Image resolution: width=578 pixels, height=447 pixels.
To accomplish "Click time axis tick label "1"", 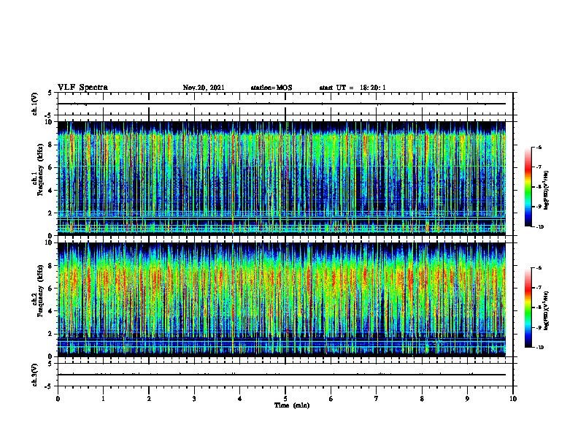I will pos(103,399).
